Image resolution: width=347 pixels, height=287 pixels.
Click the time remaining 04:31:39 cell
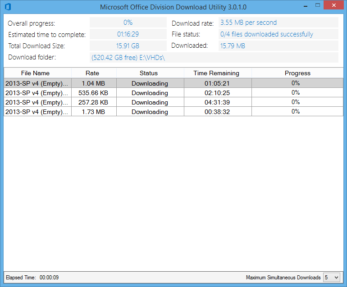217,102
